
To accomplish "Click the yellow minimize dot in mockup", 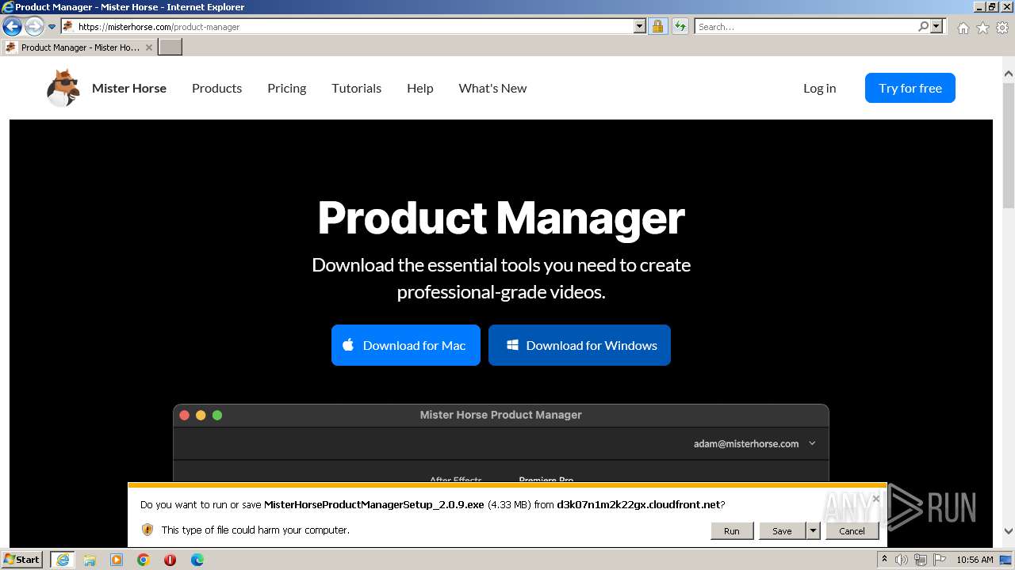I will pyautogui.click(x=201, y=415).
